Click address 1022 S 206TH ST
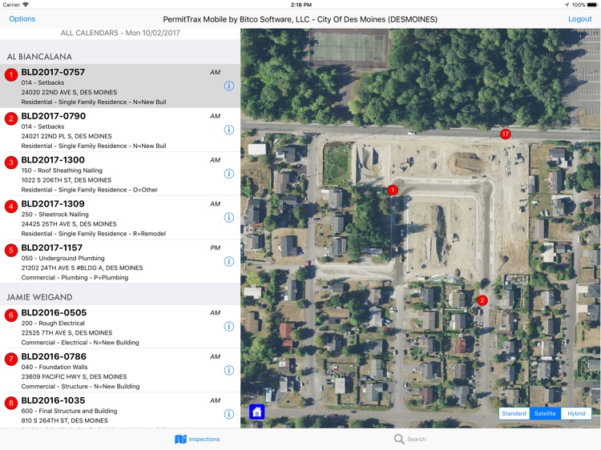This screenshot has width=601, height=450. pos(67,180)
